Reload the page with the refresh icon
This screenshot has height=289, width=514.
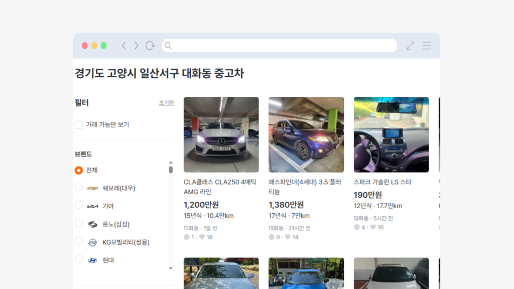click(x=150, y=46)
